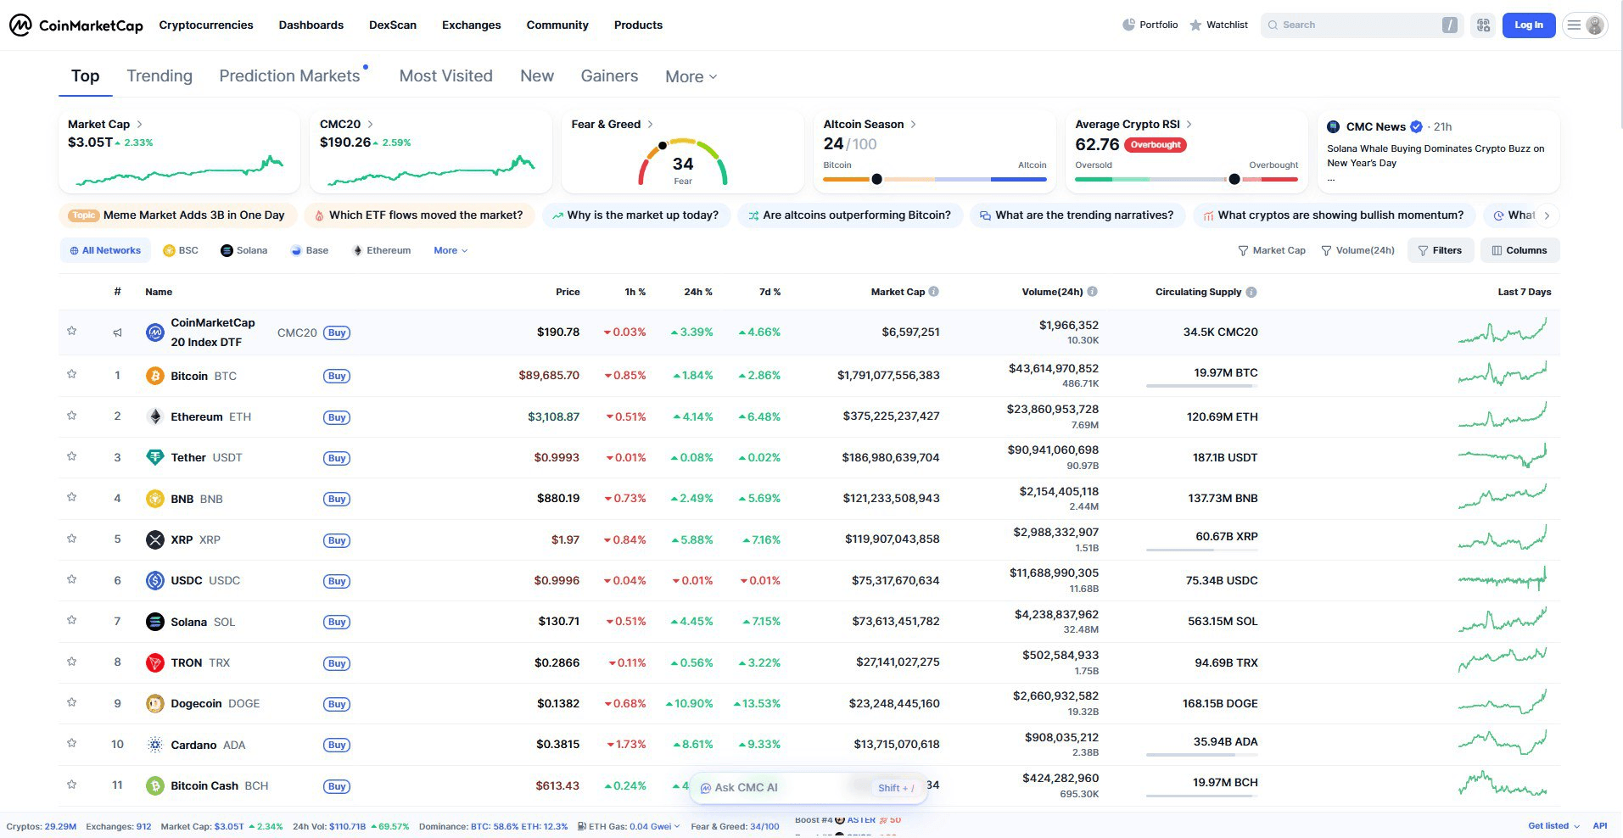Click the QR code scanner icon
The image size is (1623, 838).
pyautogui.click(x=1483, y=25)
